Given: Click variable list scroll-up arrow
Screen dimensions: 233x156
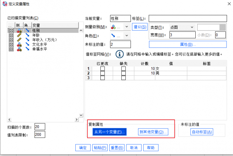Looking at the screenshot, I should 81,31.
